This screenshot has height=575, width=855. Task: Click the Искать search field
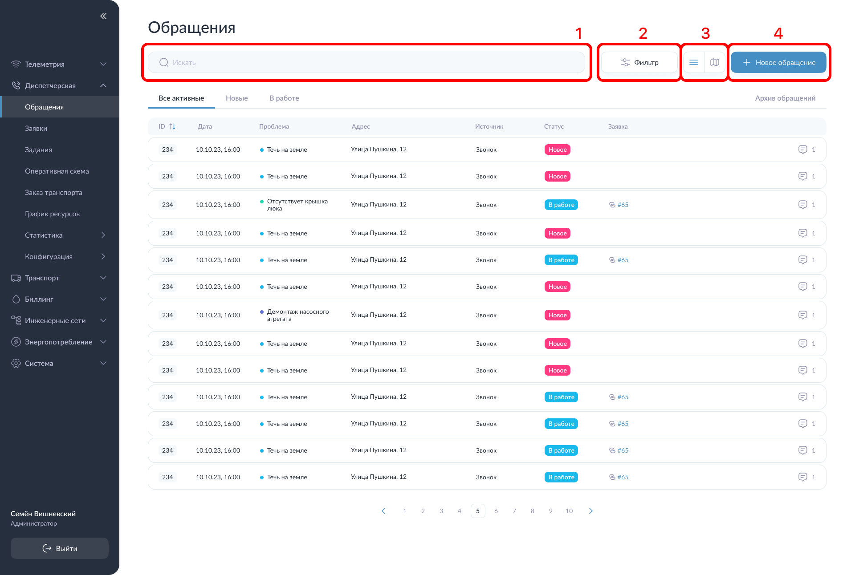[x=366, y=62]
